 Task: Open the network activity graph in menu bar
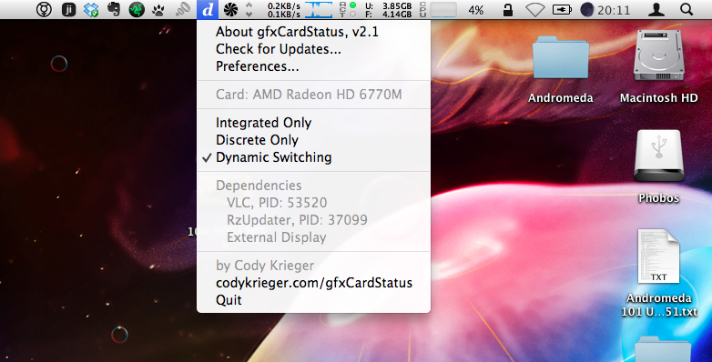click(319, 9)
